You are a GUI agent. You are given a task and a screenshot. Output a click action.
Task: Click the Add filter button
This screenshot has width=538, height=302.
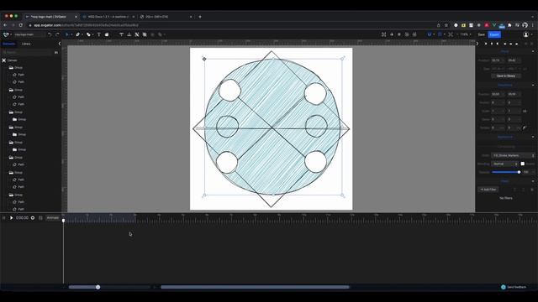pos(488,190)
